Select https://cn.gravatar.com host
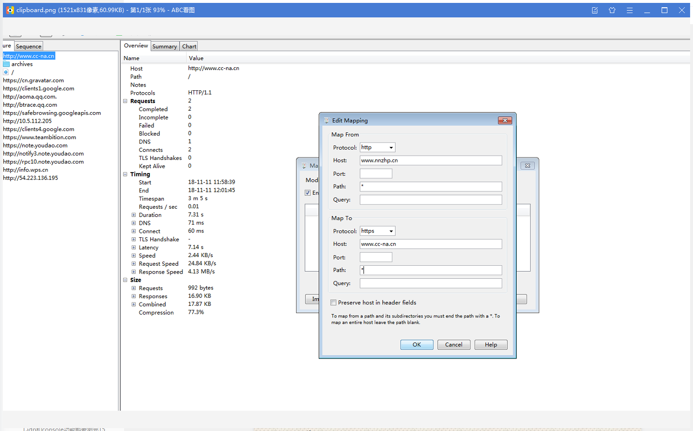 33,80
